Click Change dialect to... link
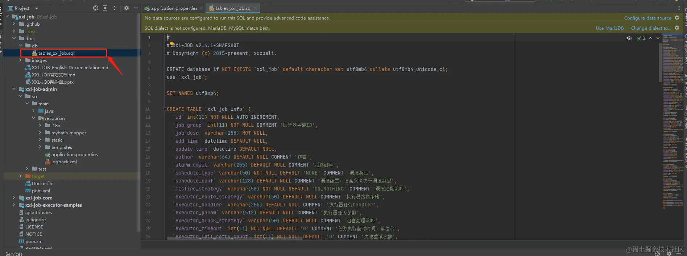 click(x=651, y=28)
